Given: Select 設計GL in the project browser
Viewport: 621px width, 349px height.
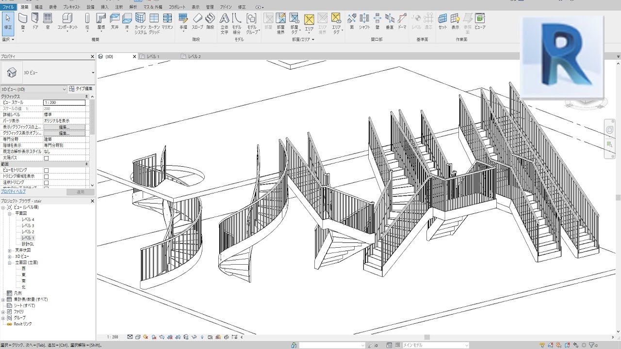Looking at the screenshot, I should 28,244.
